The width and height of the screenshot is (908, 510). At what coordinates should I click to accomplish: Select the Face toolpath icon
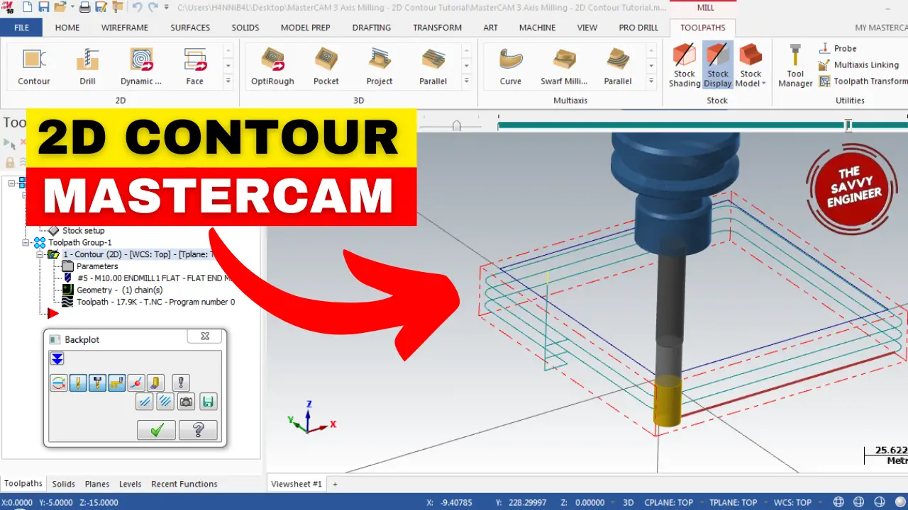pyautogui.click(x=194, y=67)
